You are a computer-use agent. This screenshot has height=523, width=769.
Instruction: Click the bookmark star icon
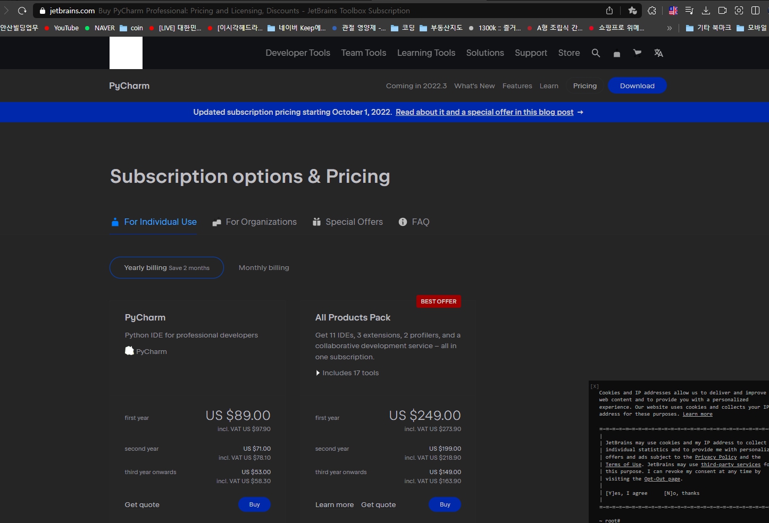pos(632,11)
